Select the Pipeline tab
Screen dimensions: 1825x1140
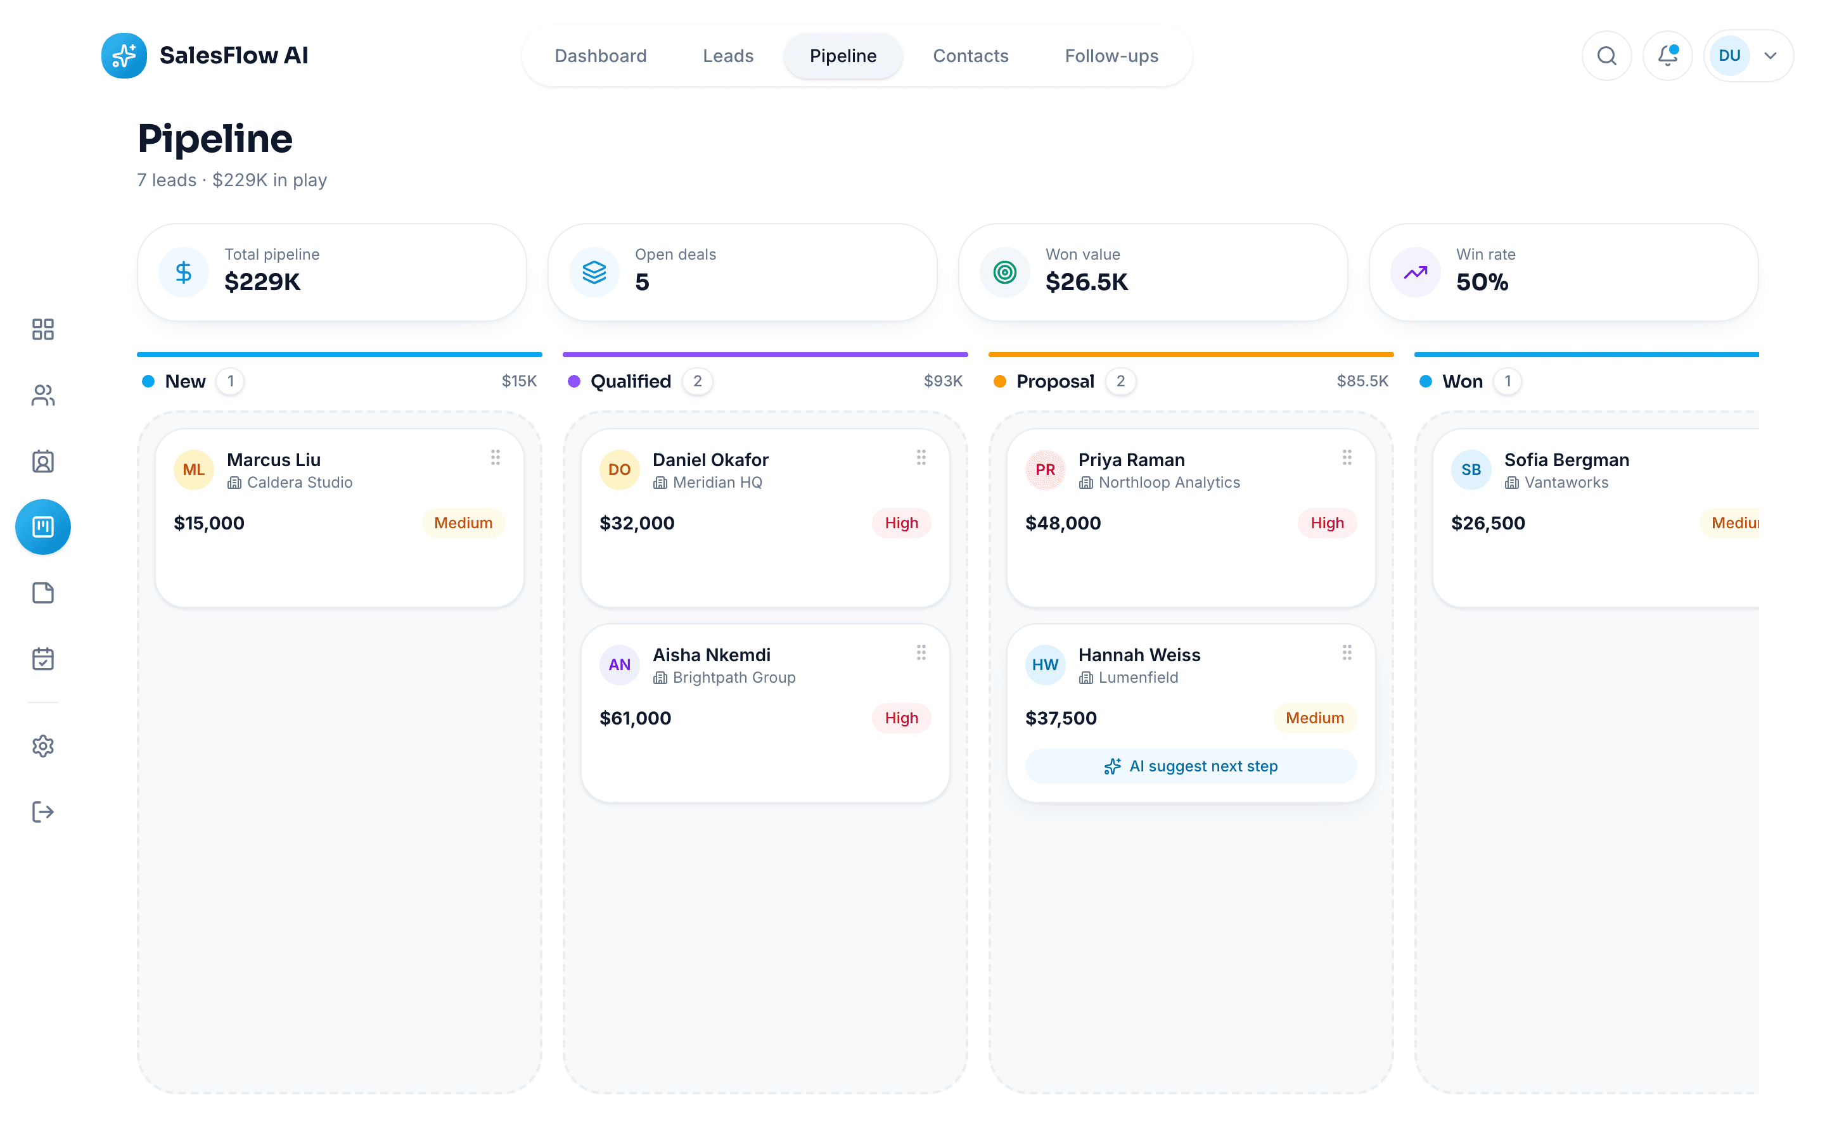click(842, 56)
